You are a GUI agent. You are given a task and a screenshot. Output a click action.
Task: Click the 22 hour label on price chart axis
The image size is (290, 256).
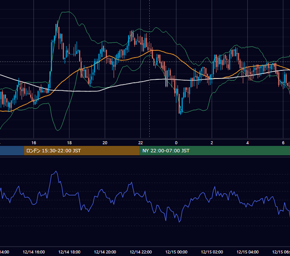[141, 143]
